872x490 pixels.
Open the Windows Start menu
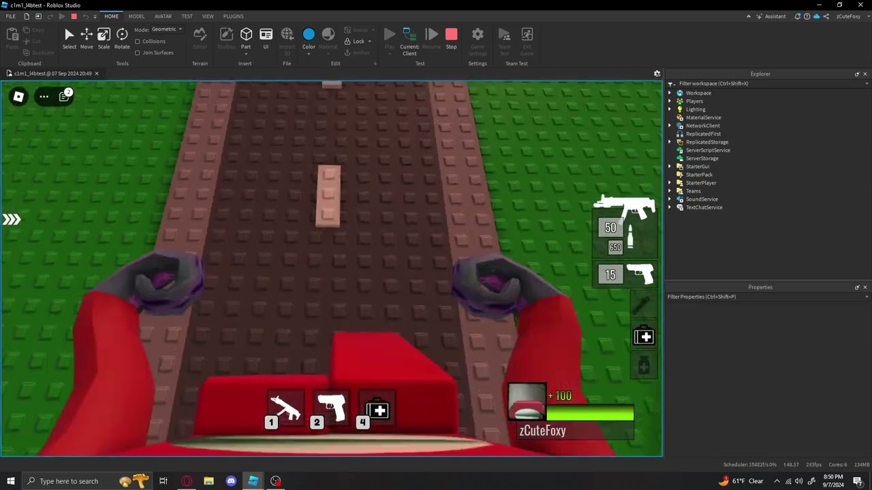(11, 481)
